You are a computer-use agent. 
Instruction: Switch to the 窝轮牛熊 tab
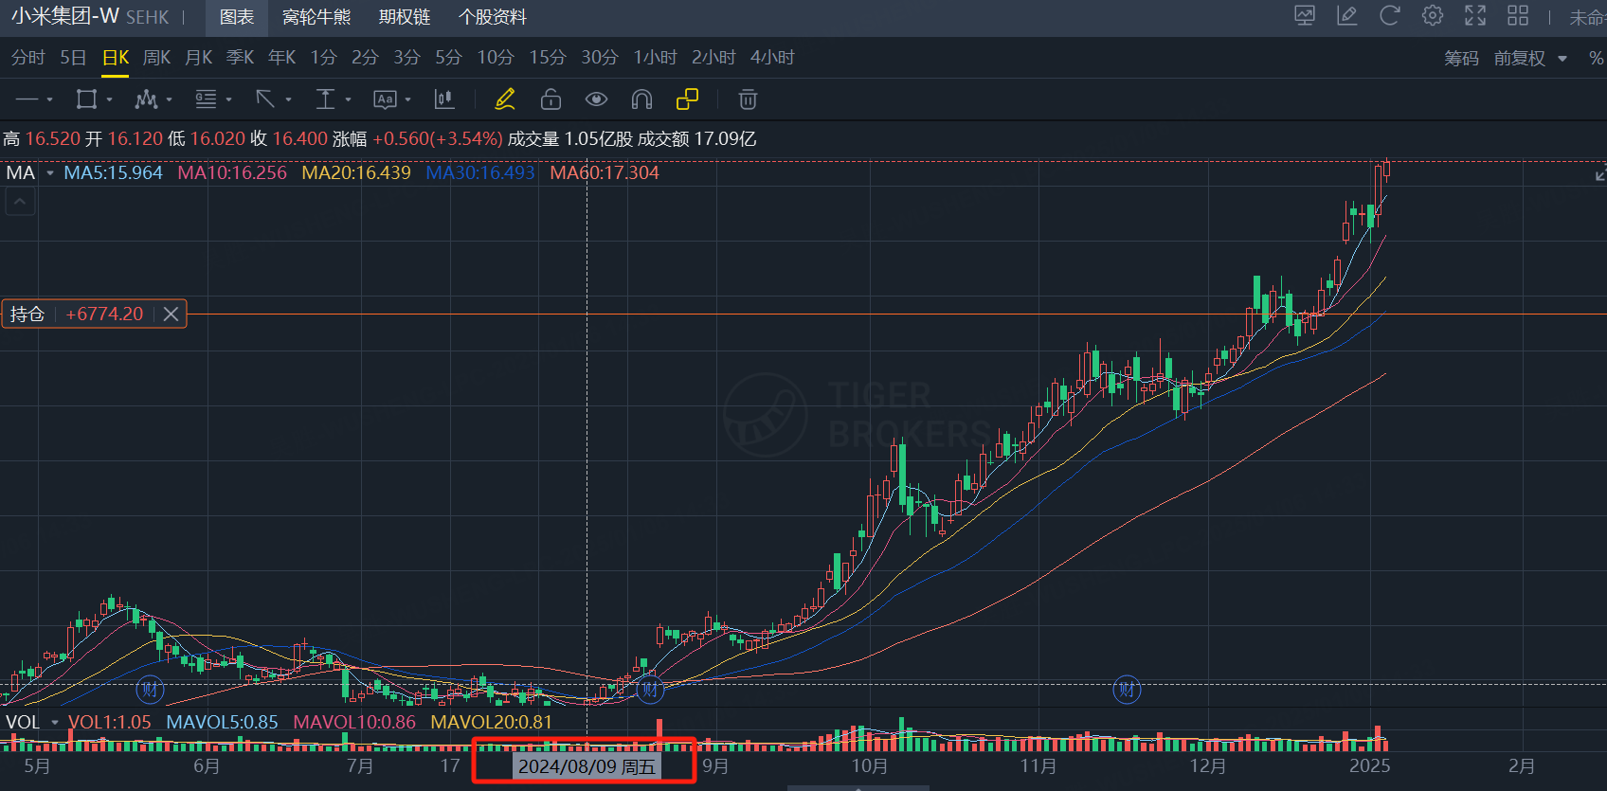(x=316, y=17)
